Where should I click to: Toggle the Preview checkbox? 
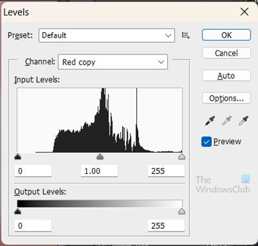click(x=206, y=142)
